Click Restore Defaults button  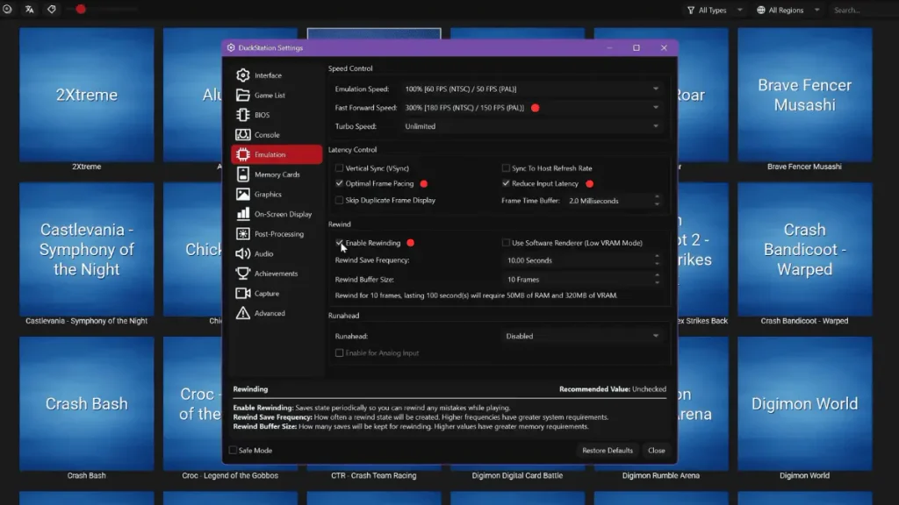point(608,451)
